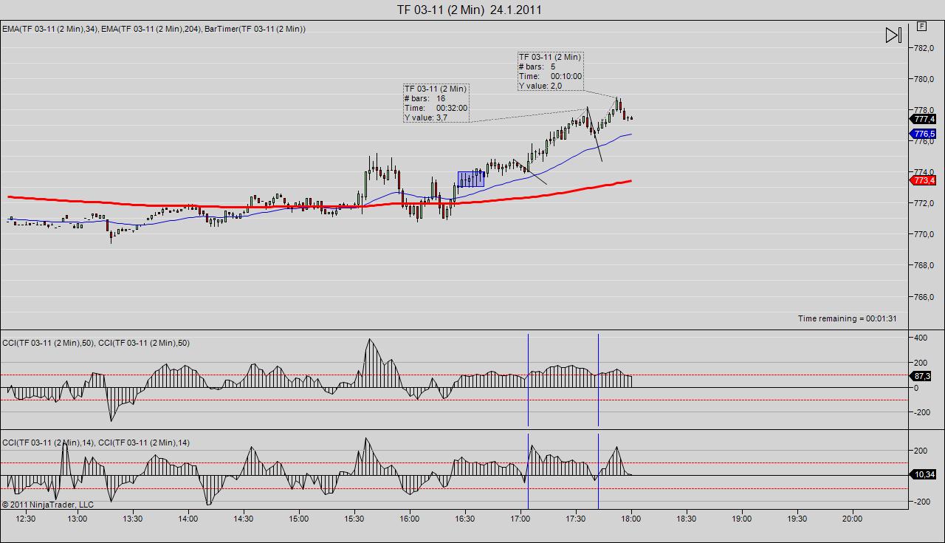Click the 782,0 price axis label
This screenshot has height=543, width=945.
[924, 48]
